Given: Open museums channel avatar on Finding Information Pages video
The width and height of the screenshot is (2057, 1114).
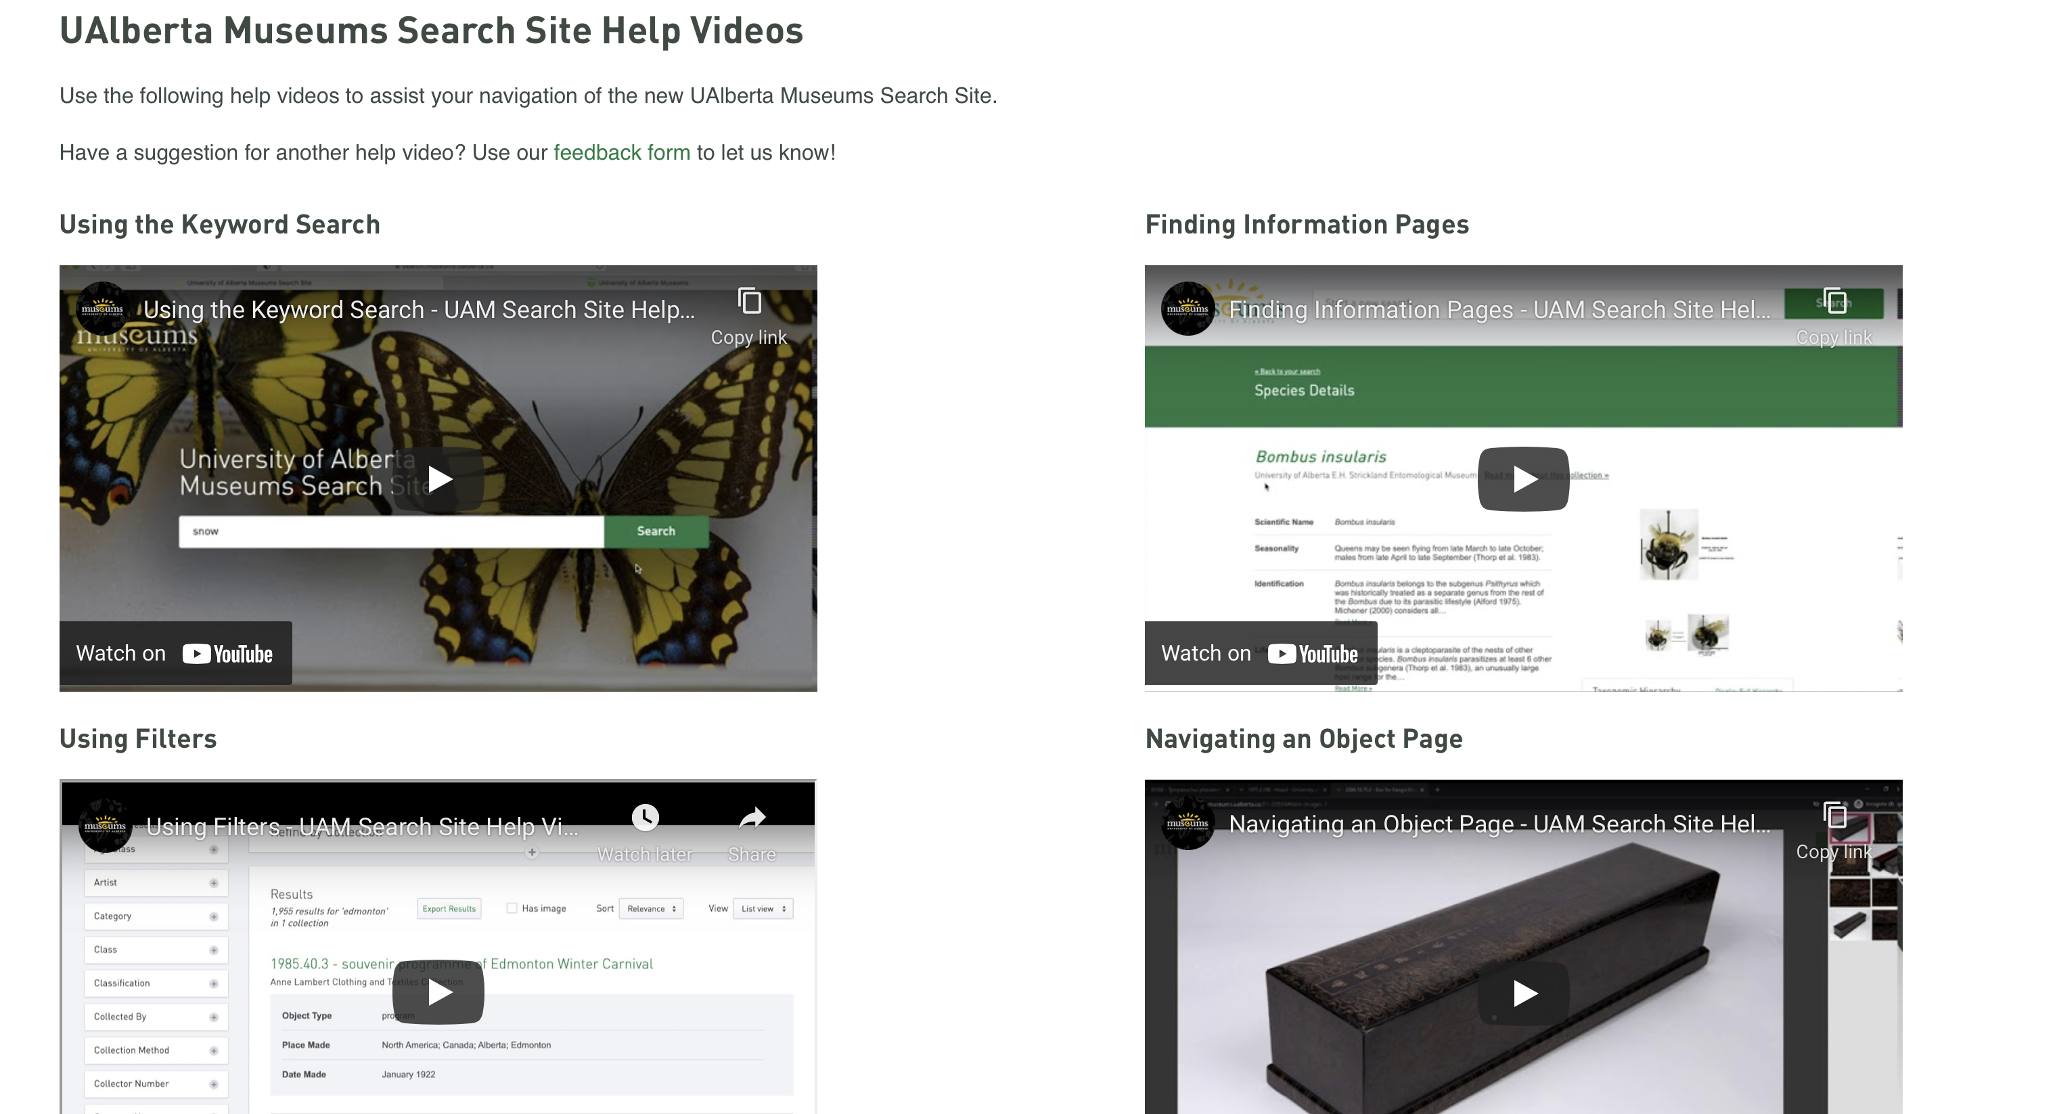Looking at the screenshot, I should [1188, 308].
